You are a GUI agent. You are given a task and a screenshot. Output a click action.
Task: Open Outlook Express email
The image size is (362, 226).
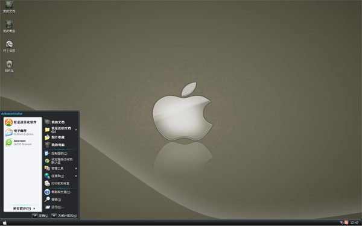[23, 133]
